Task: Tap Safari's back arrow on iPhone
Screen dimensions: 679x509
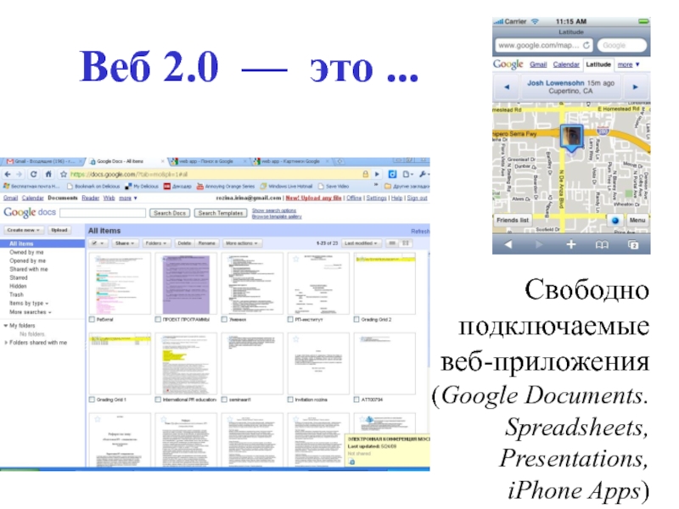Action: point(508,244)
